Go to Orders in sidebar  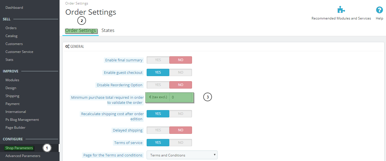pyautogui.click(x=11, y=28)
